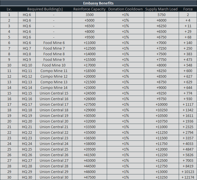Select the +13250 supply march load cell
This screenshot has height=180, width=197.
[161, 177]
